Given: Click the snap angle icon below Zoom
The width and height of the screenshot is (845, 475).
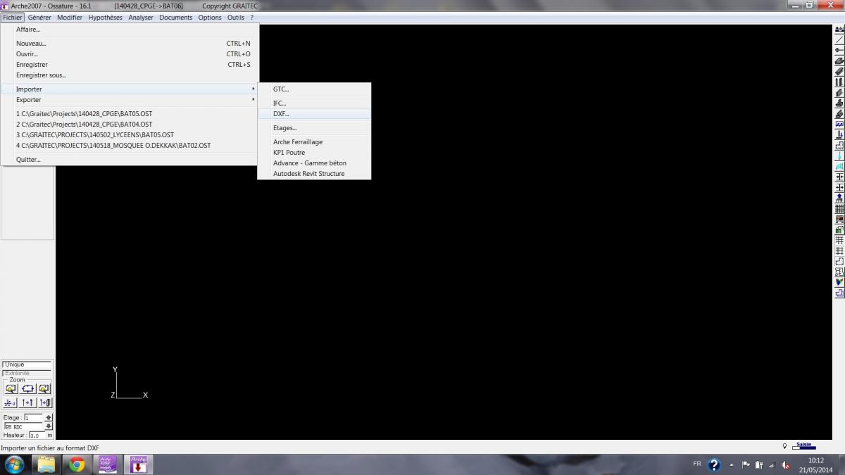Looking at the screenshot, I should 11,403.
